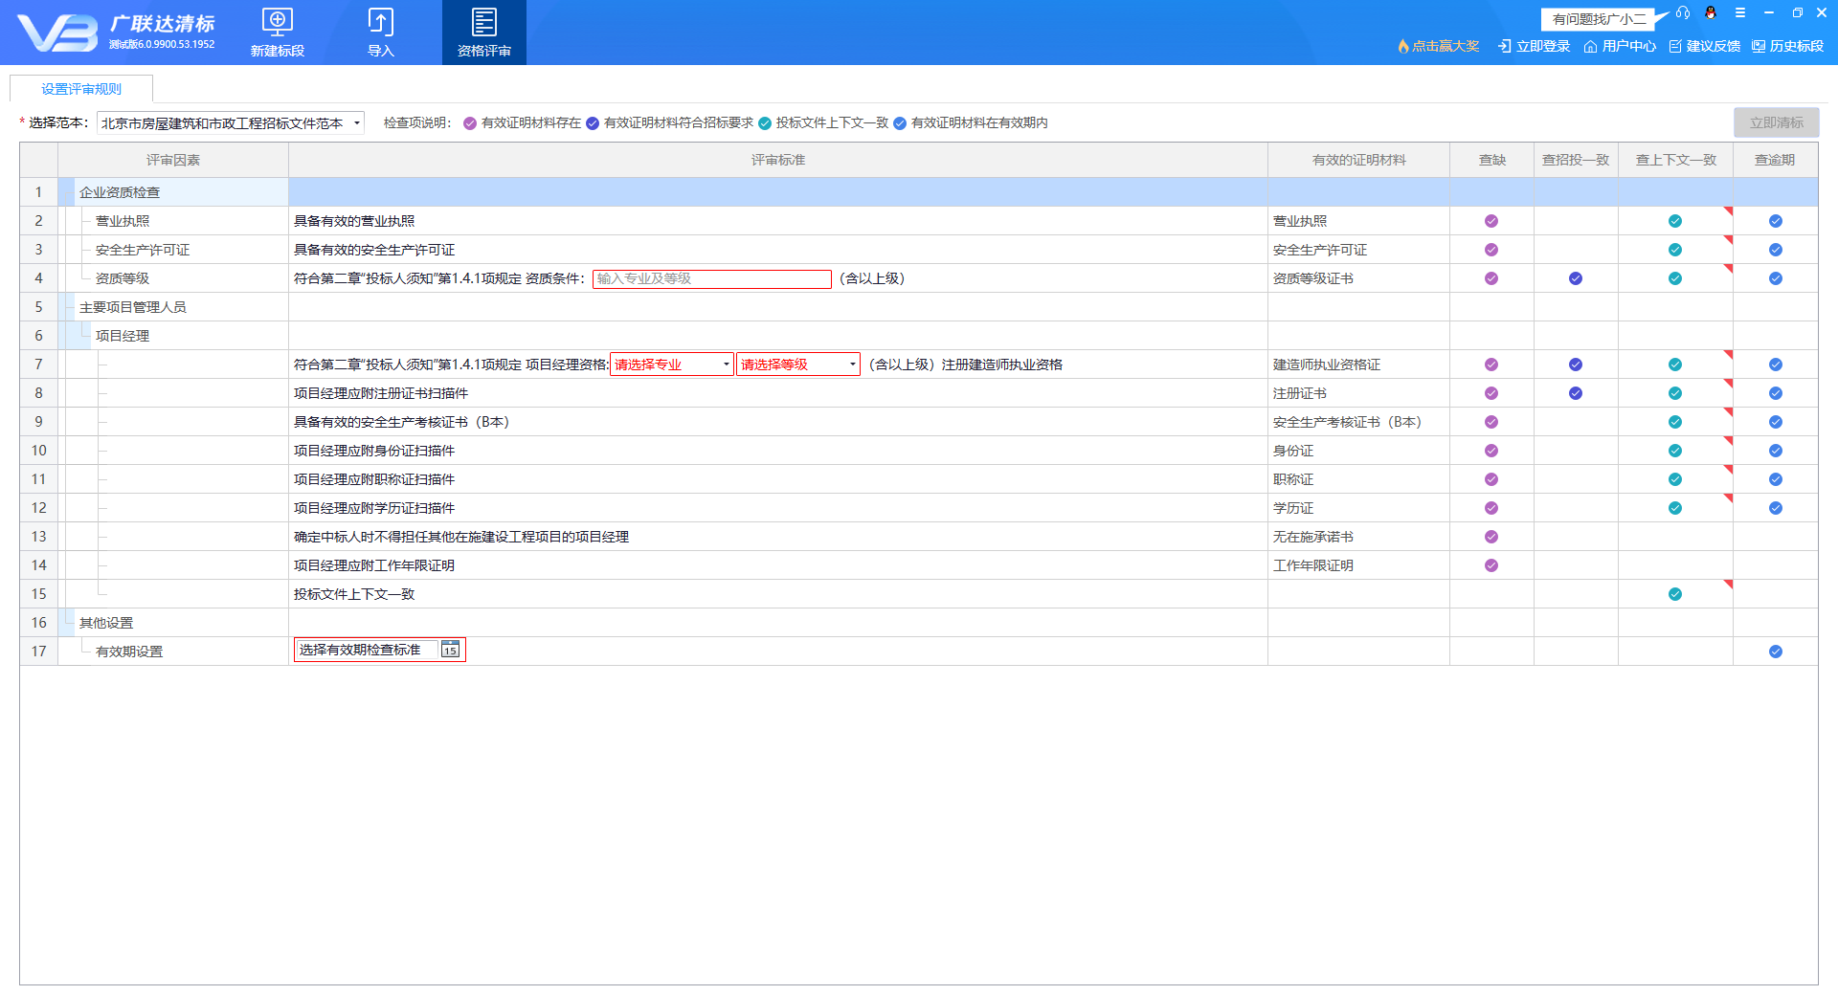
Task: Toggle 查缺 check for 安全生产许可证 row
Action: click(x=1491, y=250)
